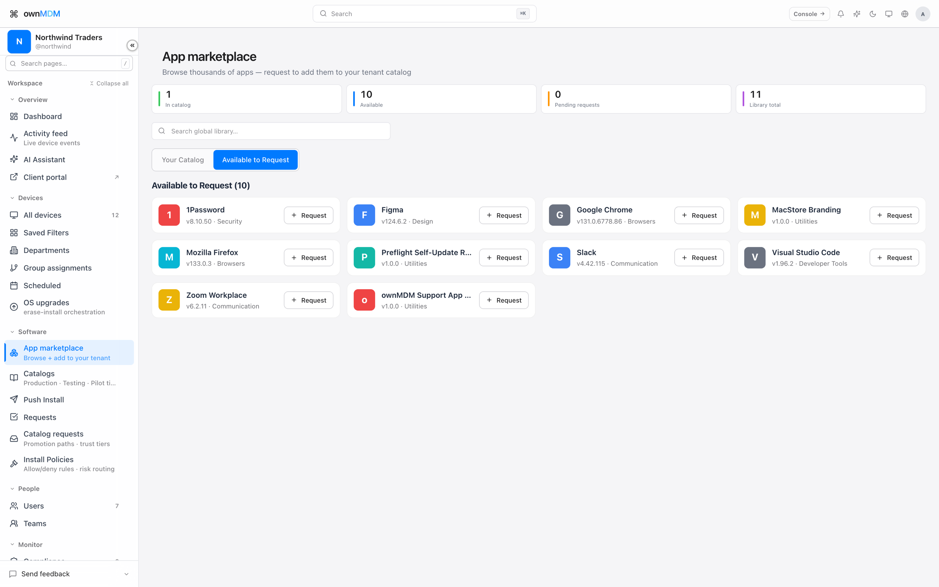Screen dimensions: 939x587
Task: Click the Catalogs book icon
Action: (x=14, y=378)
